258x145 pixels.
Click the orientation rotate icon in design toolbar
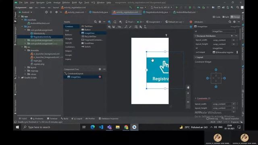pyautogui.click(x=115, y=22)
